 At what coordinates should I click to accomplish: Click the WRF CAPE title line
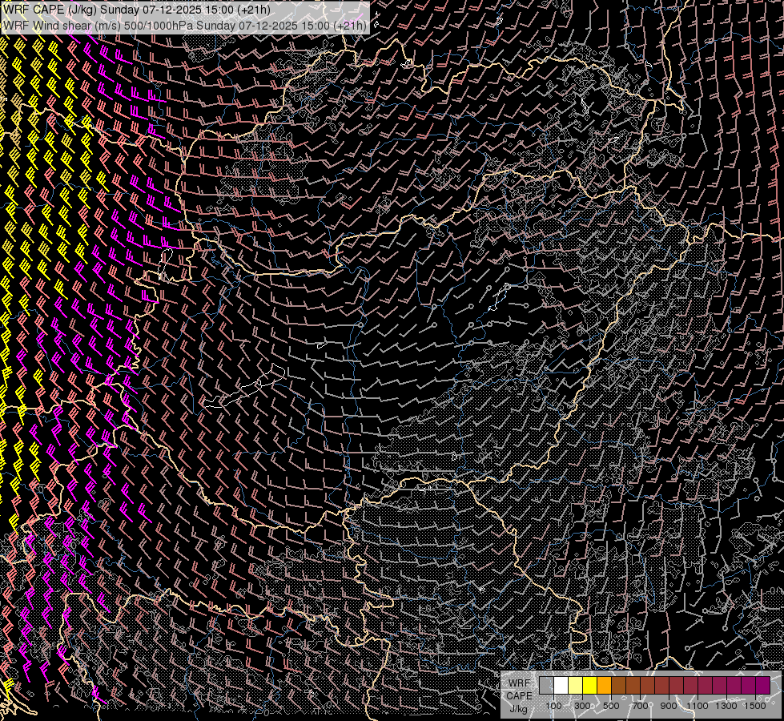[137, 10]
